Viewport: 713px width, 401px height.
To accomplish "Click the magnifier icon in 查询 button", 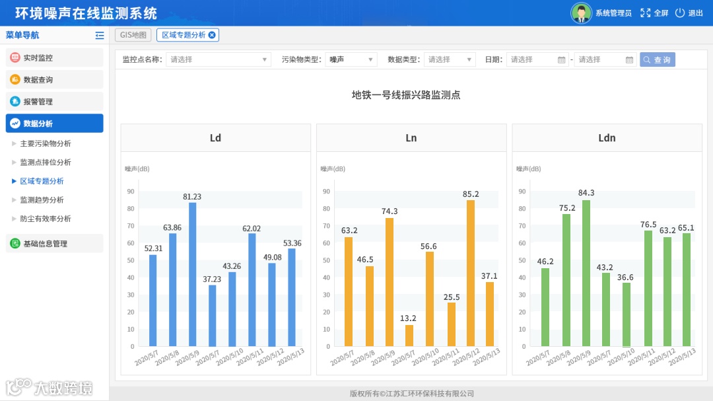I will pos(646,59).
